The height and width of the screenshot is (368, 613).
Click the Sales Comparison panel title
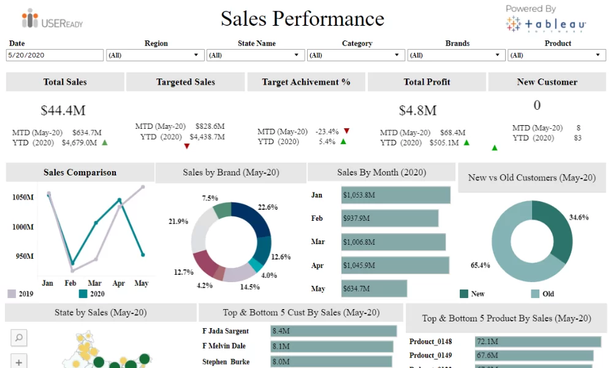80,172
